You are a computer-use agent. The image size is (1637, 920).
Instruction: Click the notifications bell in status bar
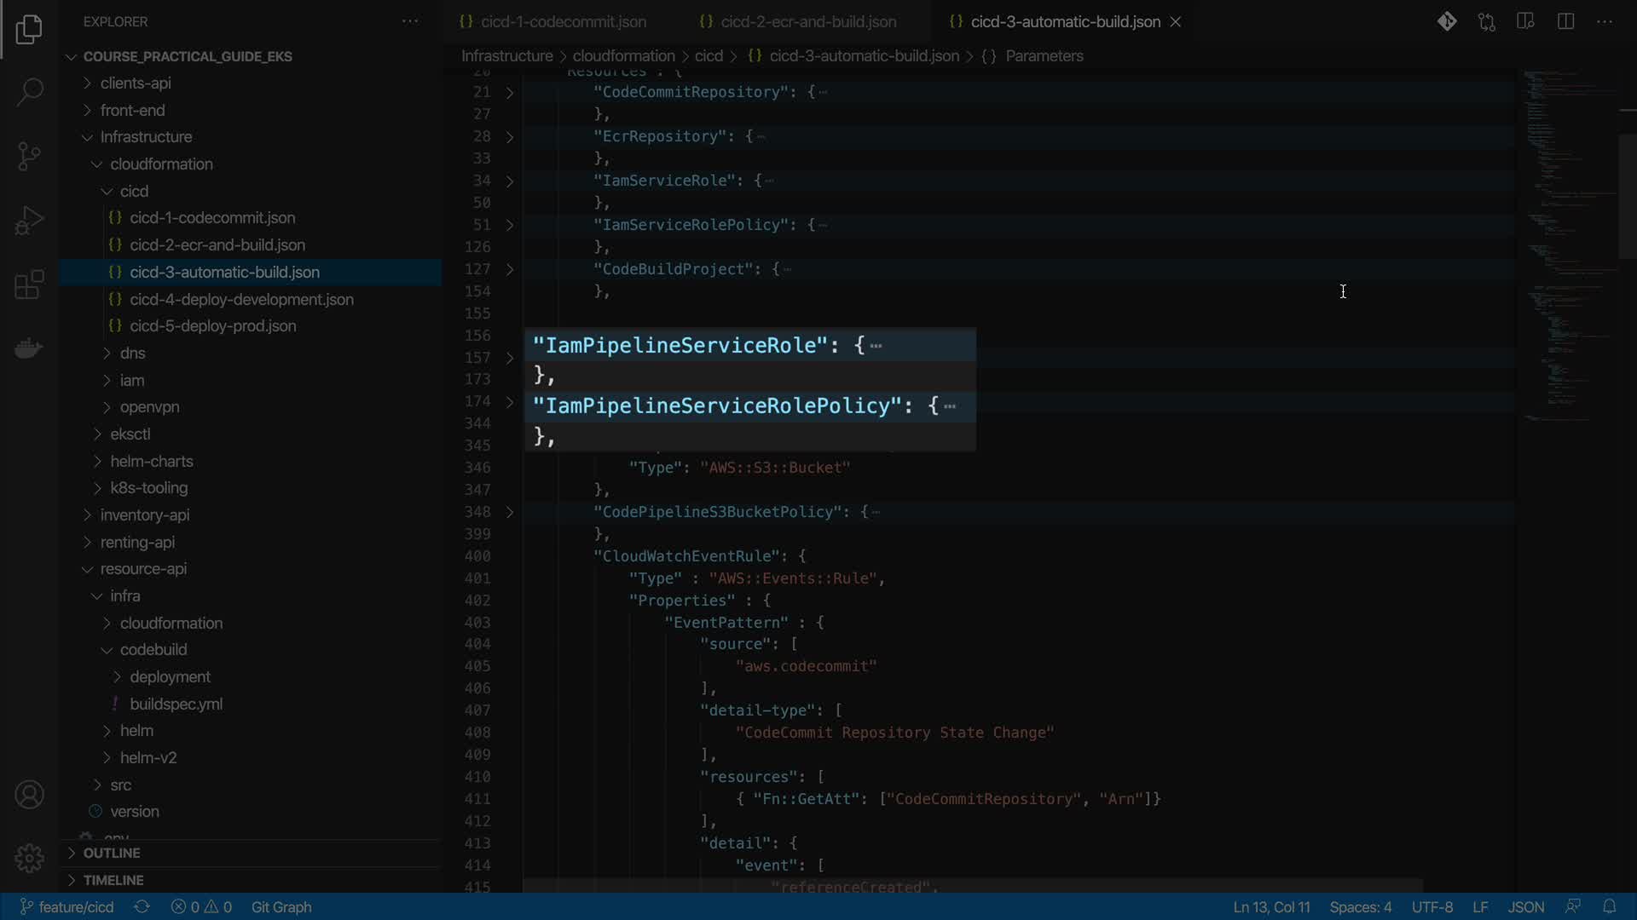tap(1609, 906)
